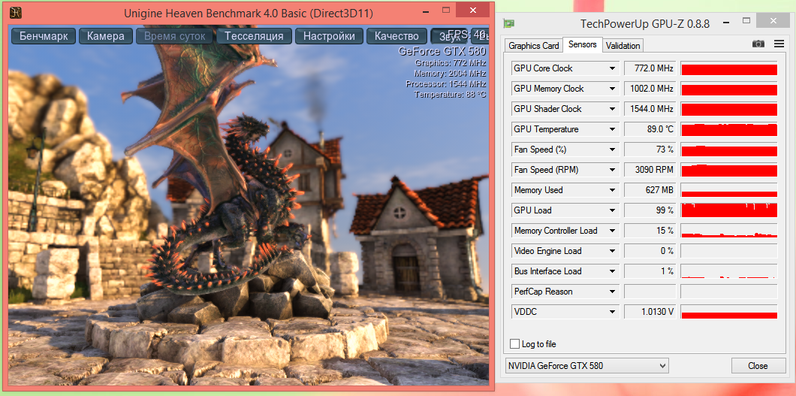Click the GPU Core Clock graph
This screenshot has height=396, width=796.
(x=729, y=68)
